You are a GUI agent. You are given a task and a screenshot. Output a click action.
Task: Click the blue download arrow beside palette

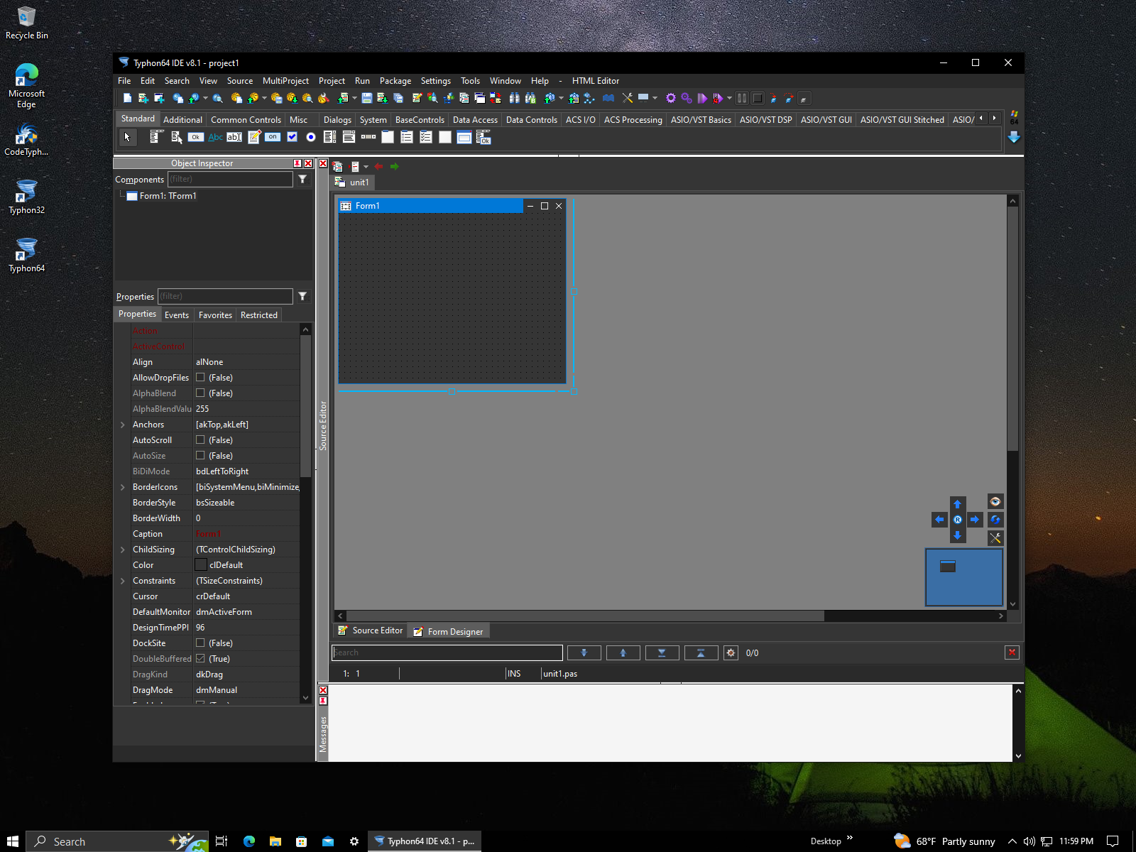pos(1014,137)
